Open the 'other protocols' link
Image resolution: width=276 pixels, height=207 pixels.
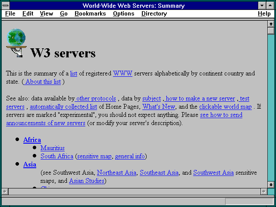(x=95, y=98)
